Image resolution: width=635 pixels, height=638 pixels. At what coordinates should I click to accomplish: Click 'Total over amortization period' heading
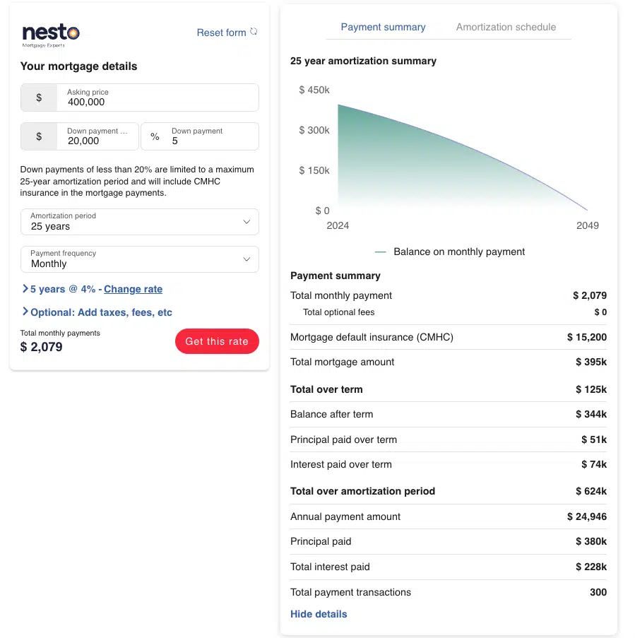[x=362, y=491]
